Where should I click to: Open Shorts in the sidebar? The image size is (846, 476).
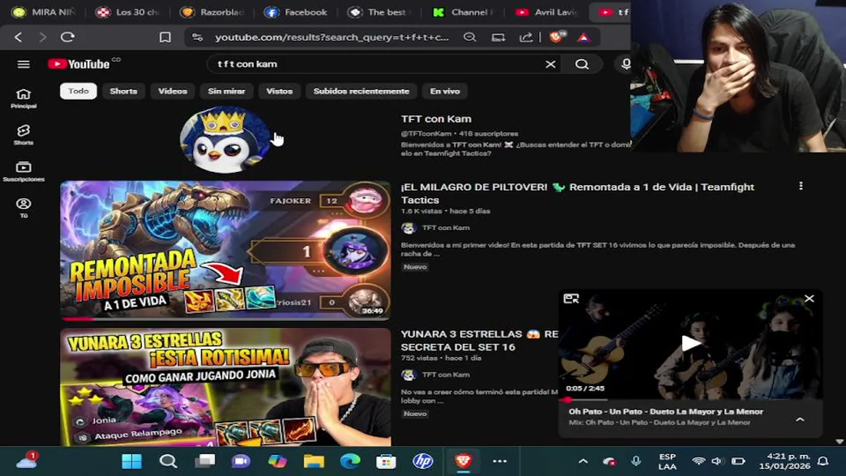coord(23,135)
